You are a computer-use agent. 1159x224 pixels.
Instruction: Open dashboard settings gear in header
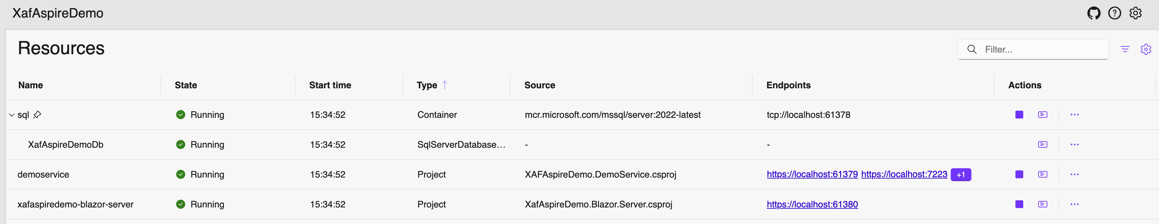click(1135, 13)
